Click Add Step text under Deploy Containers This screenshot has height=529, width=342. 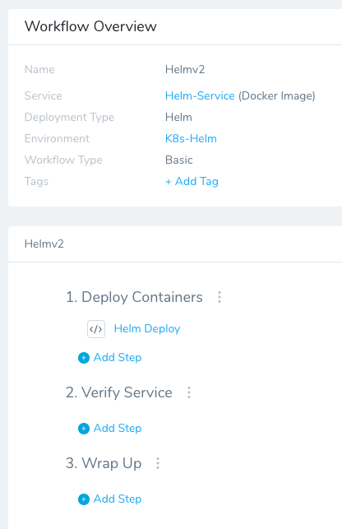tap(118, 358)
